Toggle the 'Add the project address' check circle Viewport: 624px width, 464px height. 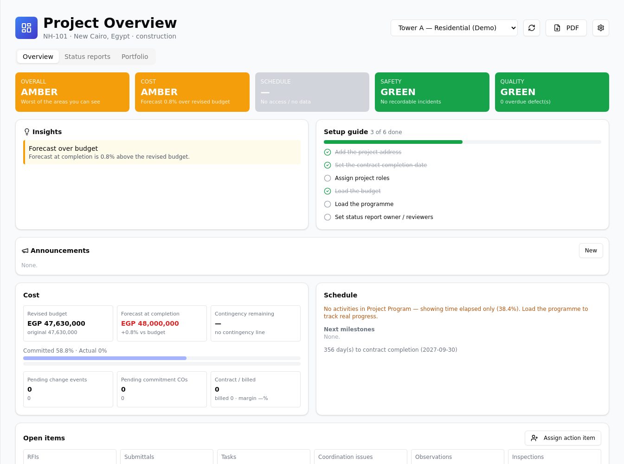328,152
